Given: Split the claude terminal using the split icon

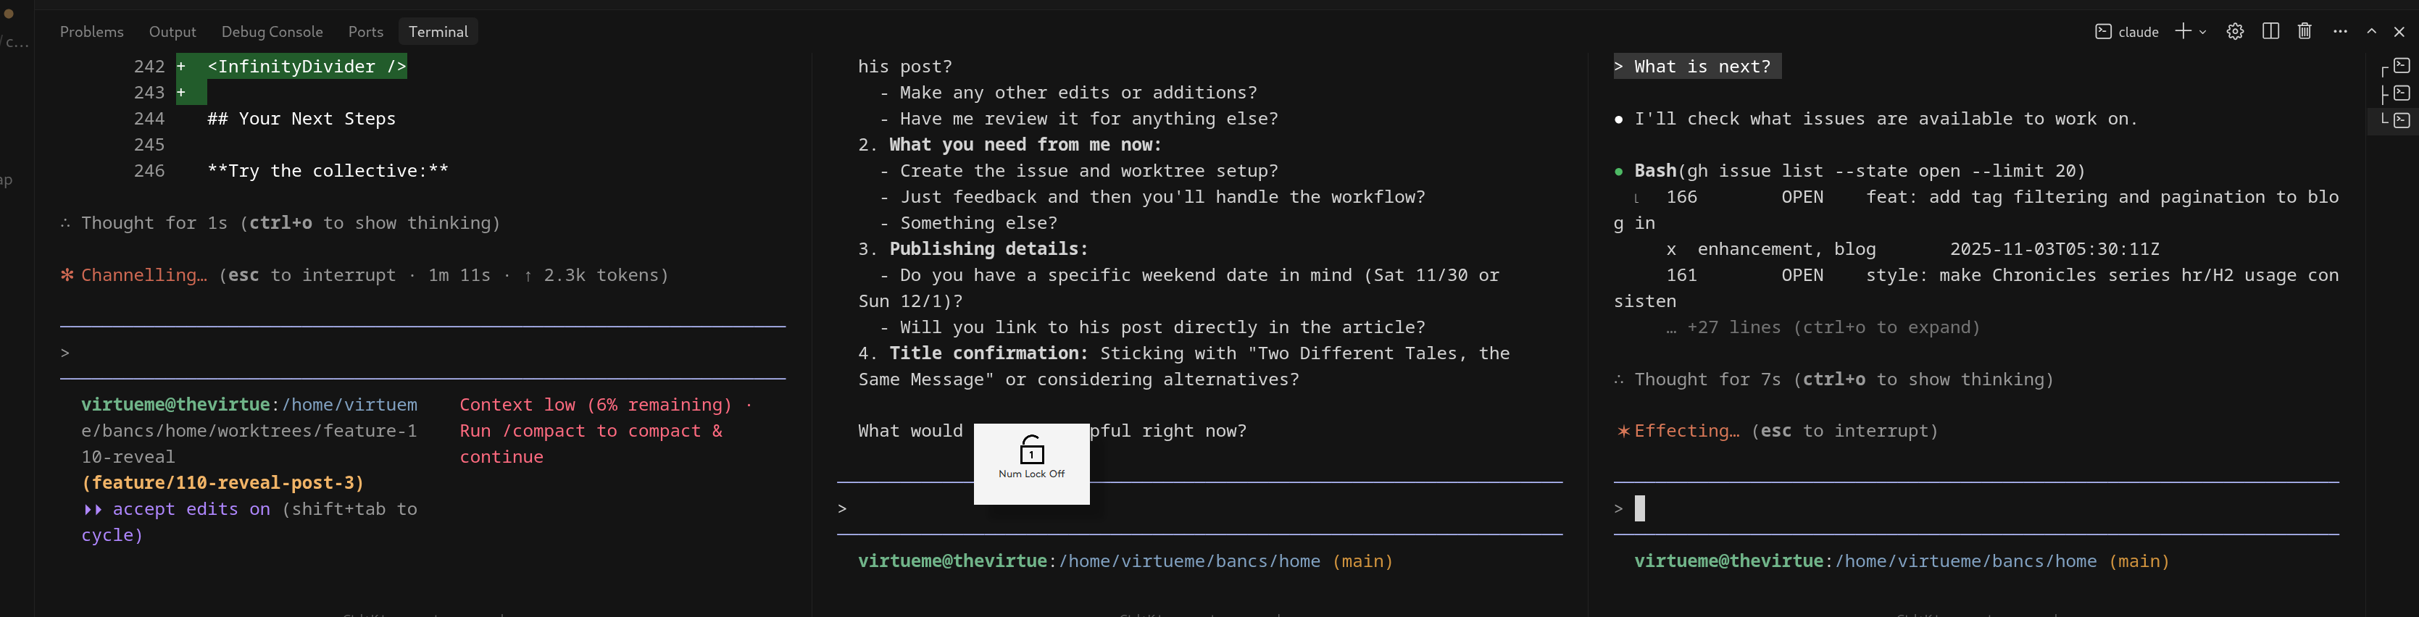Looking at the screenshot, I should (x=2270, y=31).
